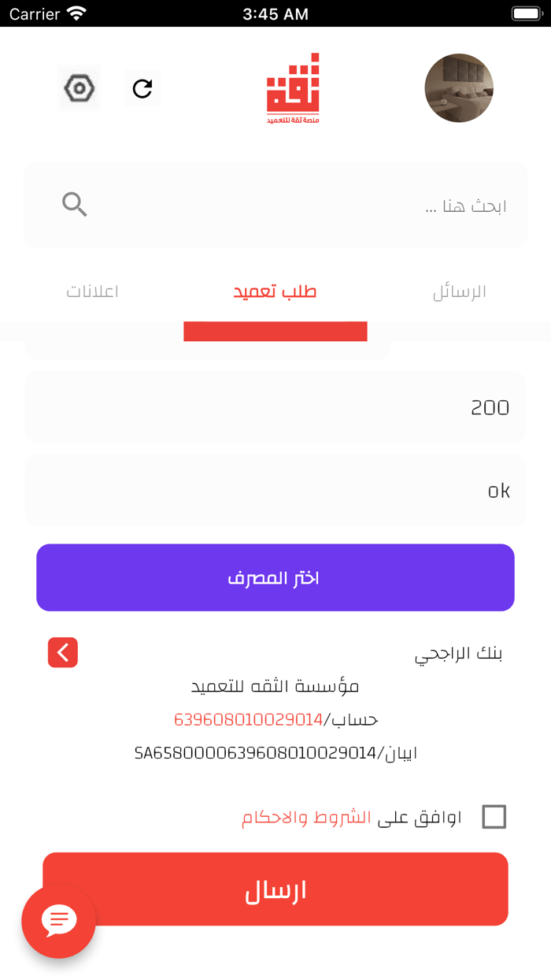
Task: Select the field containing 200
Action: pos(275,406)
